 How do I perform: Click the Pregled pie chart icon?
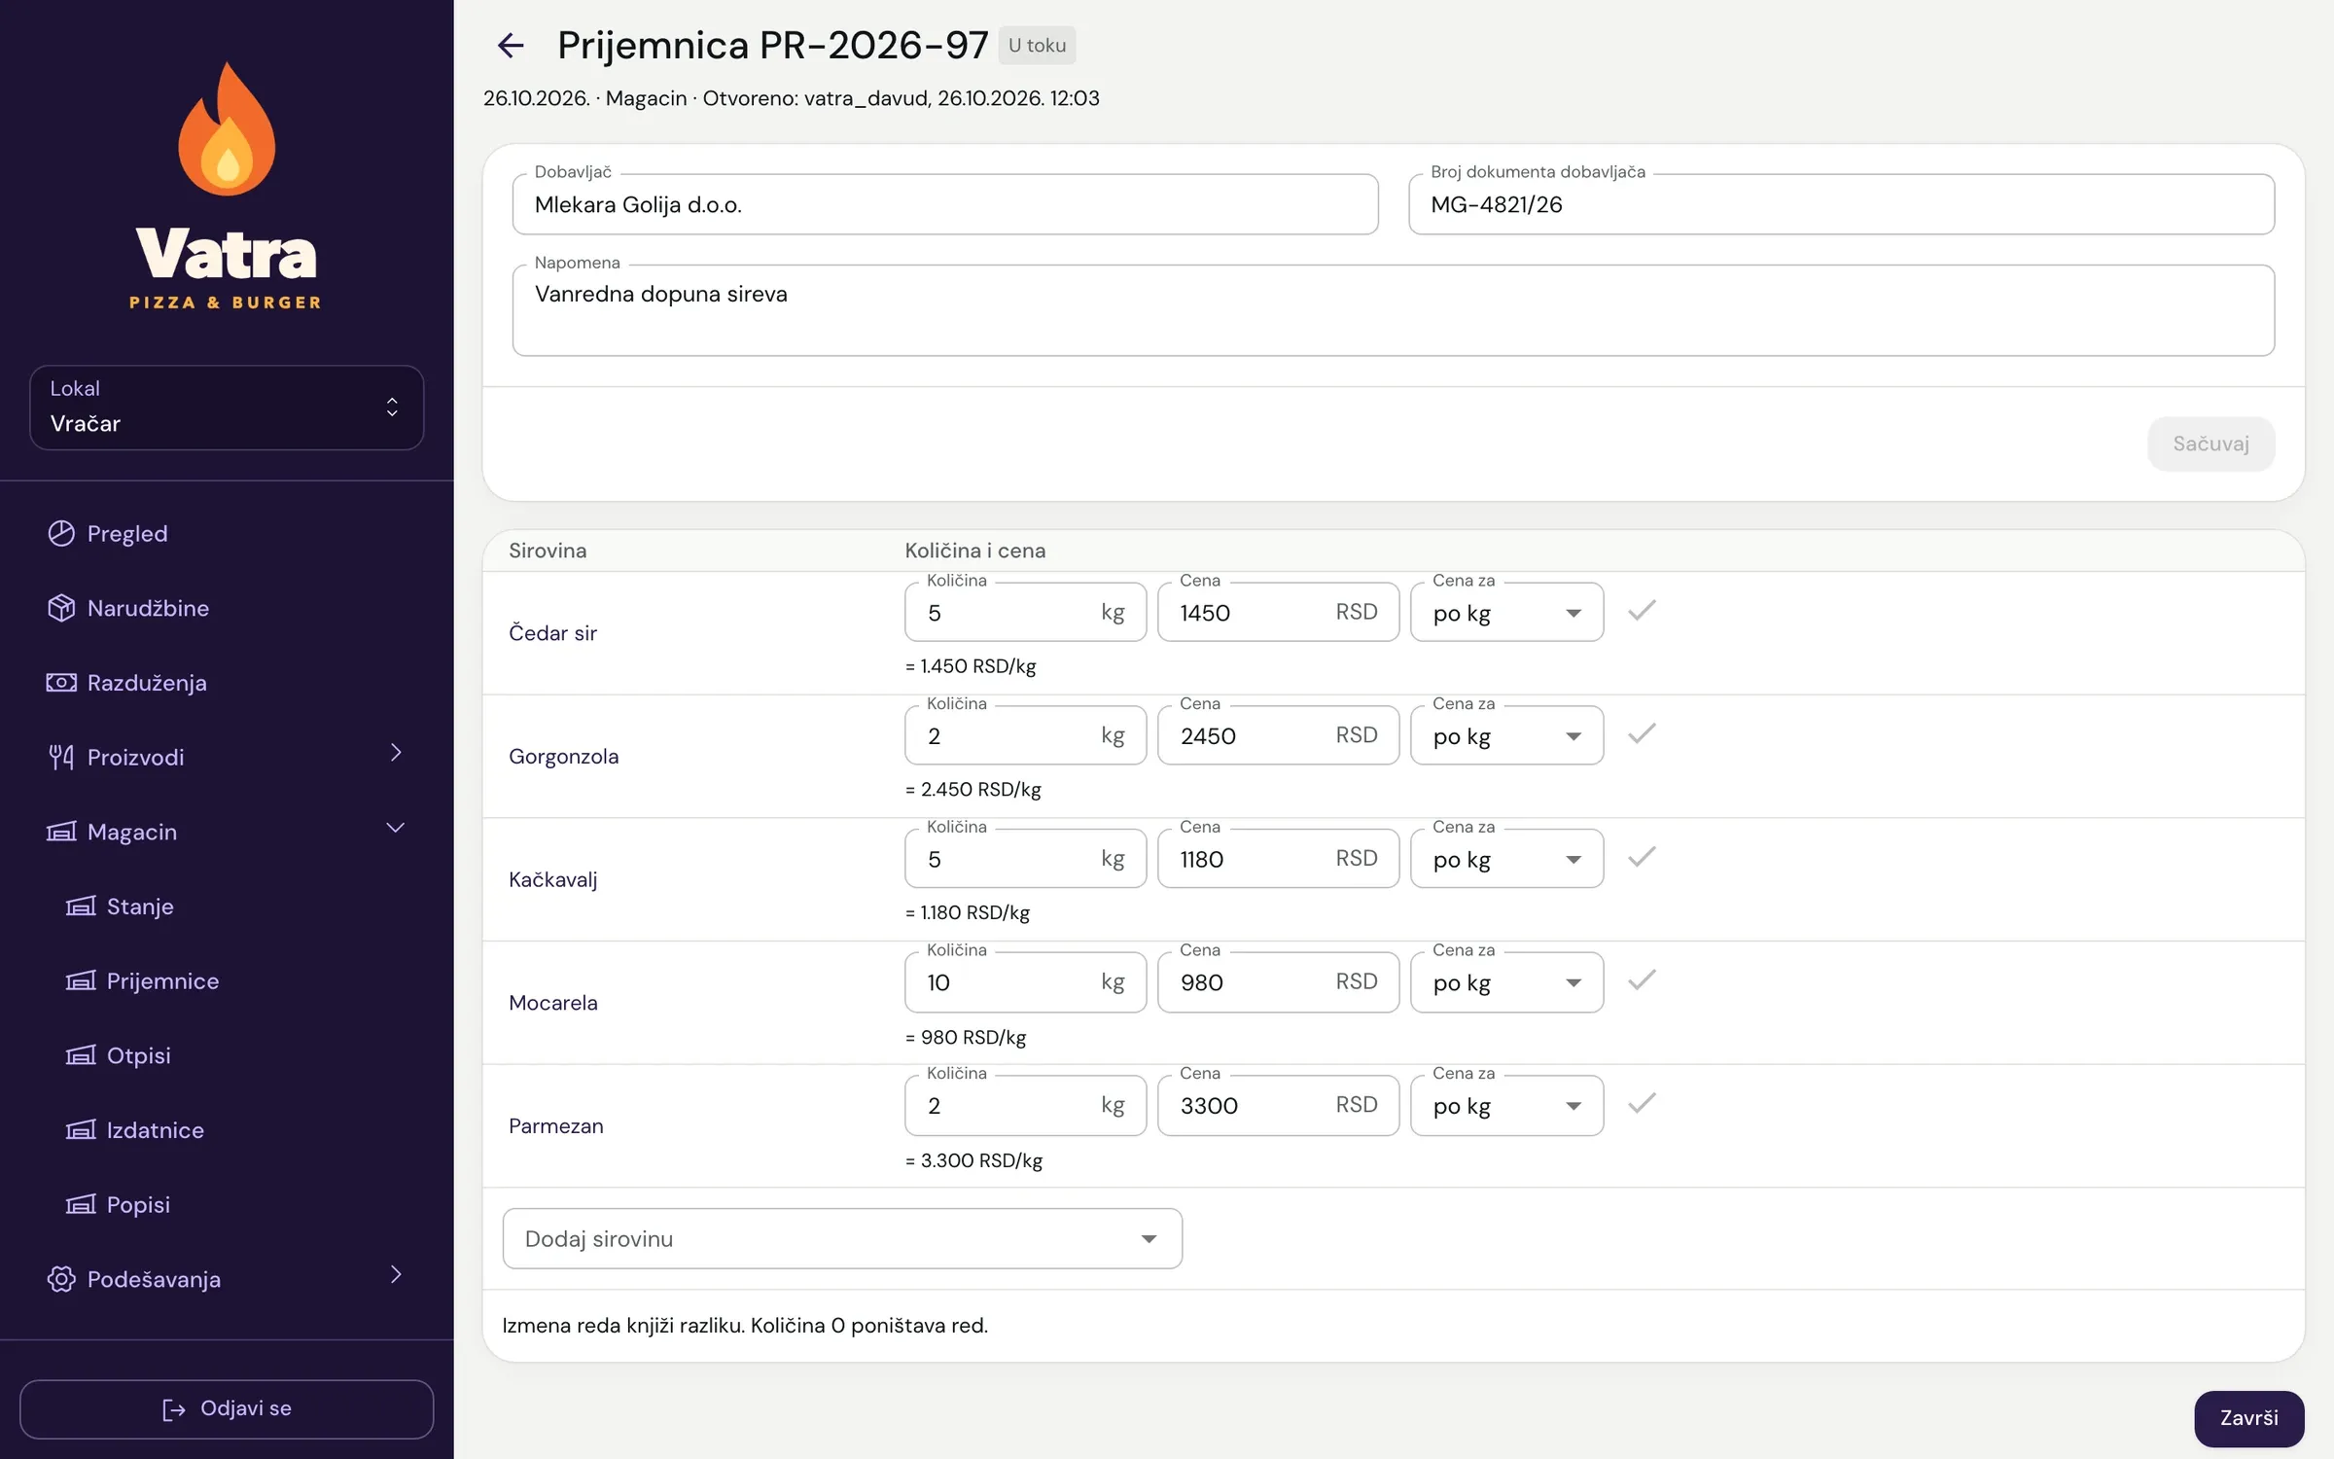(x=61, y=533)
